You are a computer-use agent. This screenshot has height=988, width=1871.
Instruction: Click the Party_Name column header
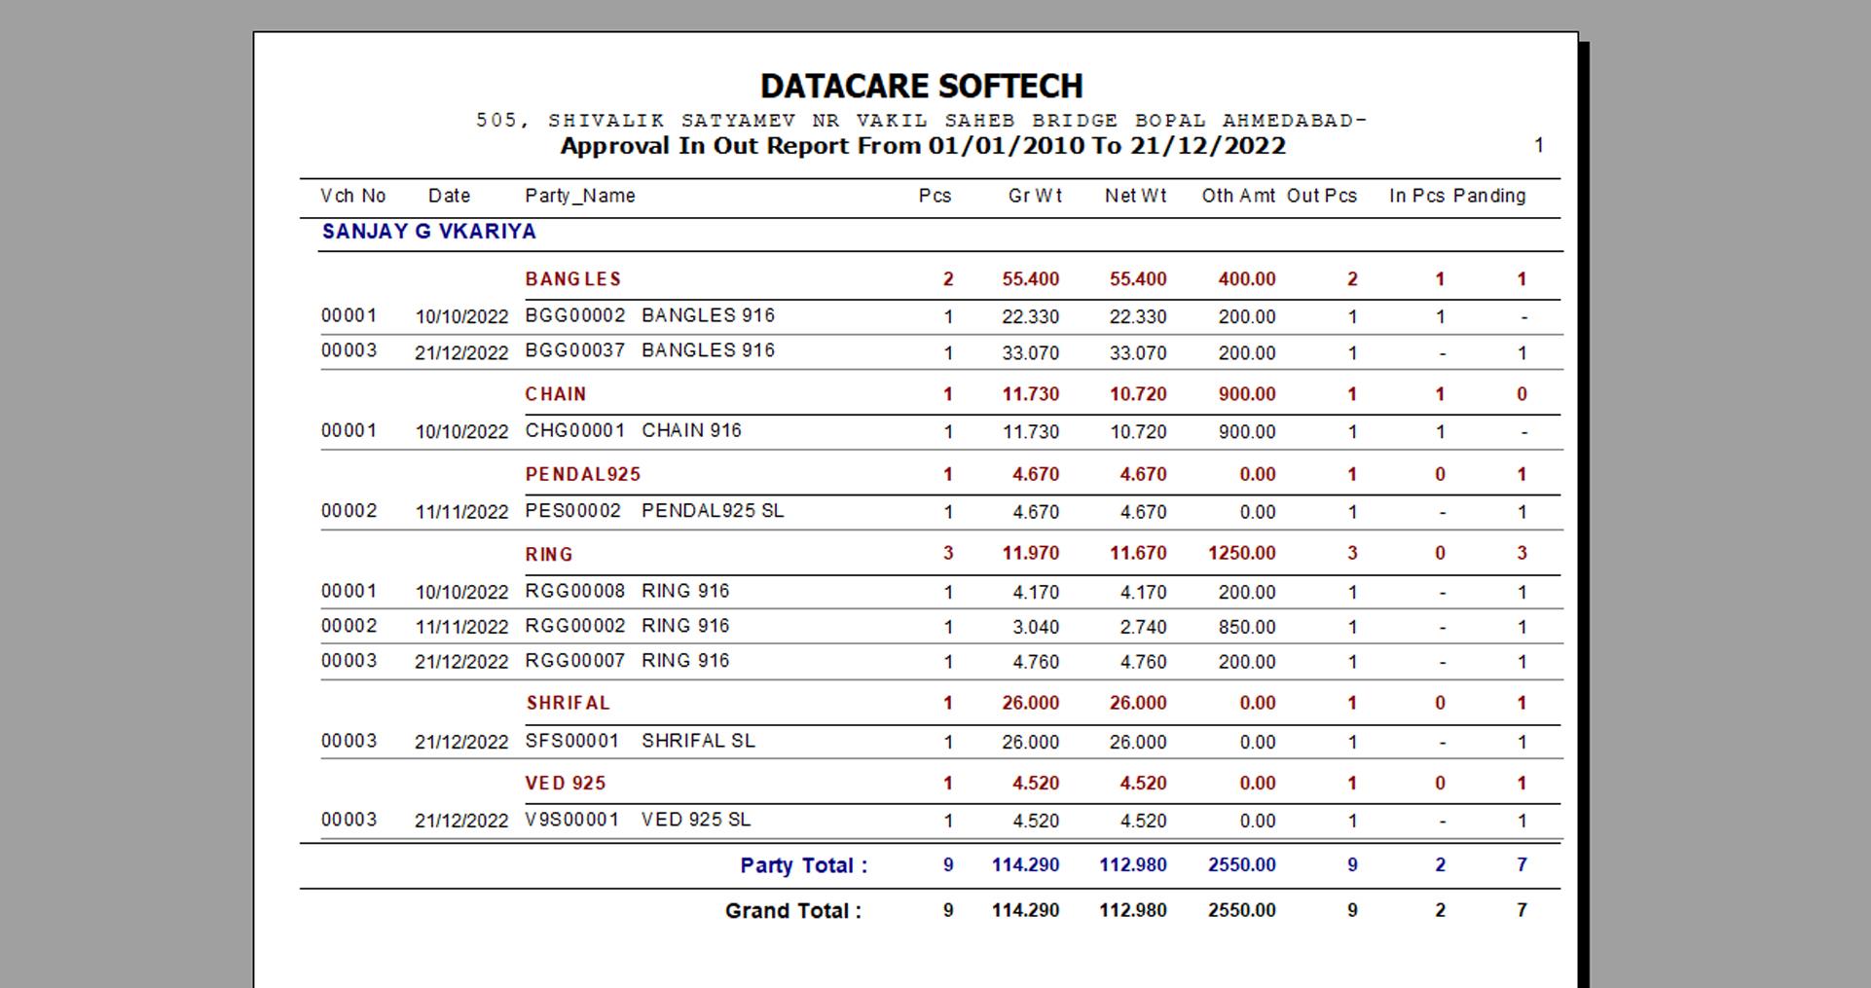[x=580, y=196]
